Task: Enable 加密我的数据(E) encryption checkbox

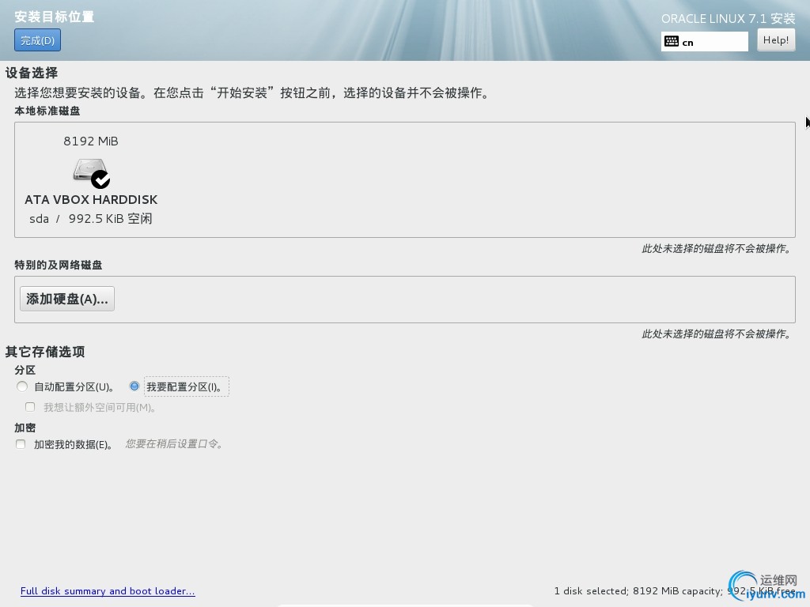Action: (x=21, y=444)
